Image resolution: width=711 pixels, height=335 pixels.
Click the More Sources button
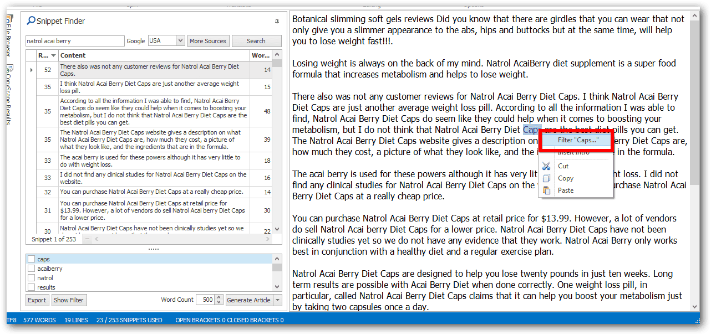[x=208, y=41]
